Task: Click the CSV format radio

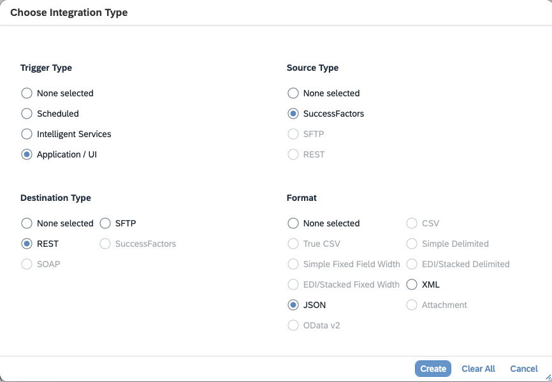Action: click(x=412, y=223)
